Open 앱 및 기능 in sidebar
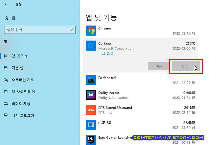This screenshot has height=145, width=218. [20, 56]
